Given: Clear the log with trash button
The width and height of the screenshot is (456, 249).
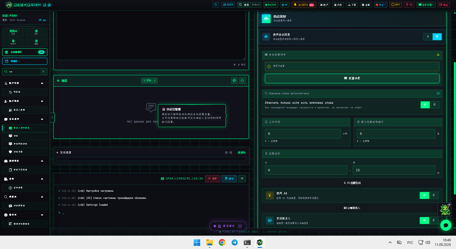Looking at the screenshot, I should 229,179.
